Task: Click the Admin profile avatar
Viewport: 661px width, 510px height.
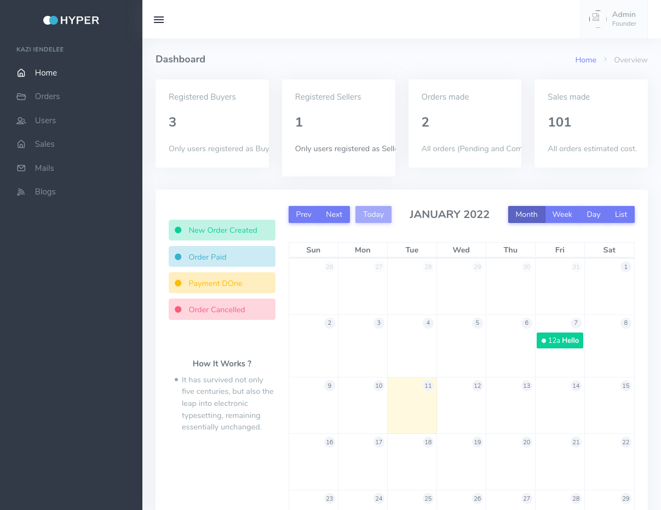Action: [x=596, y=19]
